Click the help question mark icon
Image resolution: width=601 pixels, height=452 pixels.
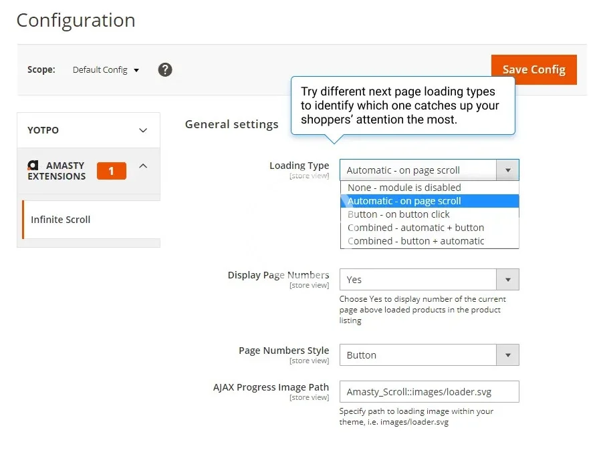click(x=165, y=69)
